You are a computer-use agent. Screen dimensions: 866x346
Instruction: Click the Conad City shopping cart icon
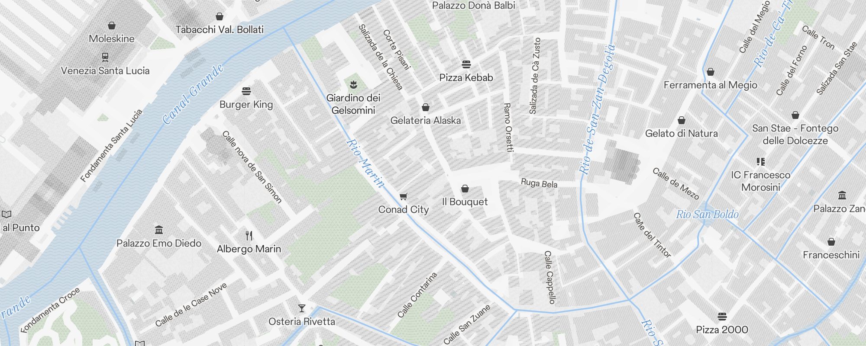[x=403, y=196]
